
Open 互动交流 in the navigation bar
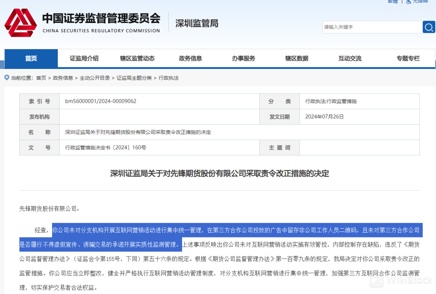point(350,58)
